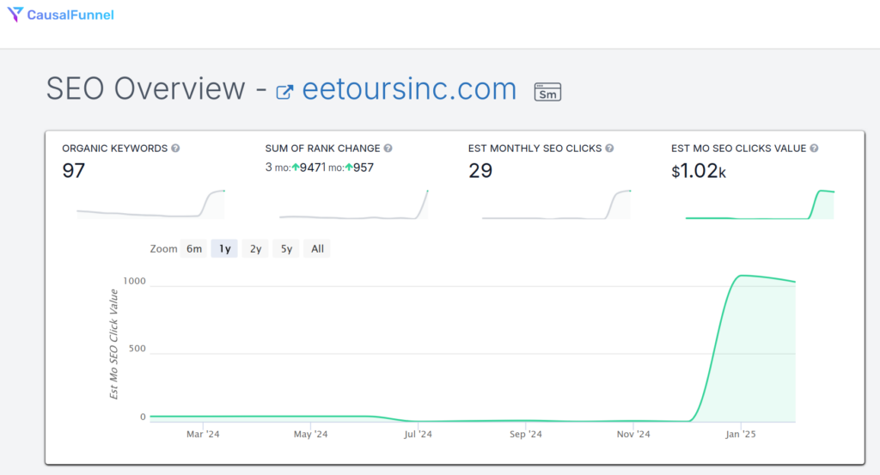Image resolution: width=880 pixels, height=475 pixels.
Task: Click the Zoom label text
Action: click(163, 248)
